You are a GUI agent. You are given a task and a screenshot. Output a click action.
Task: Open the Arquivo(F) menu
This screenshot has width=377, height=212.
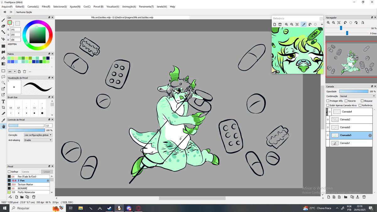tap(7, 7)
